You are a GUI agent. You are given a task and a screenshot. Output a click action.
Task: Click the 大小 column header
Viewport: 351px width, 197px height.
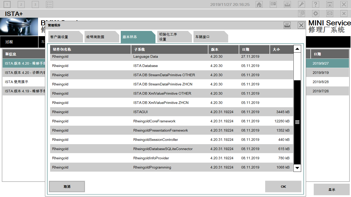click(x=282, y=50)
